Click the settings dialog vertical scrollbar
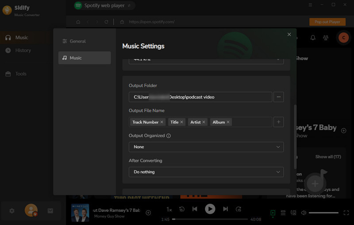 coord(295,137)
